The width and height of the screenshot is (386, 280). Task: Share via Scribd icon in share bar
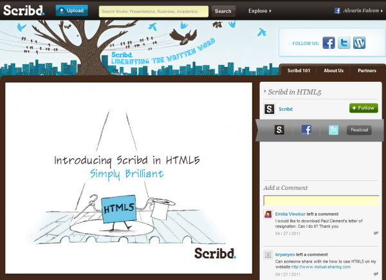(x=279, y=130)
